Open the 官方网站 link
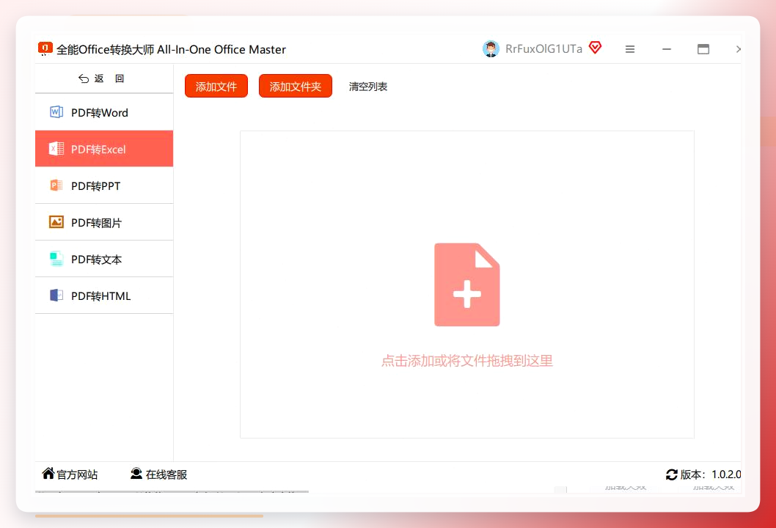 pos(77,474)
